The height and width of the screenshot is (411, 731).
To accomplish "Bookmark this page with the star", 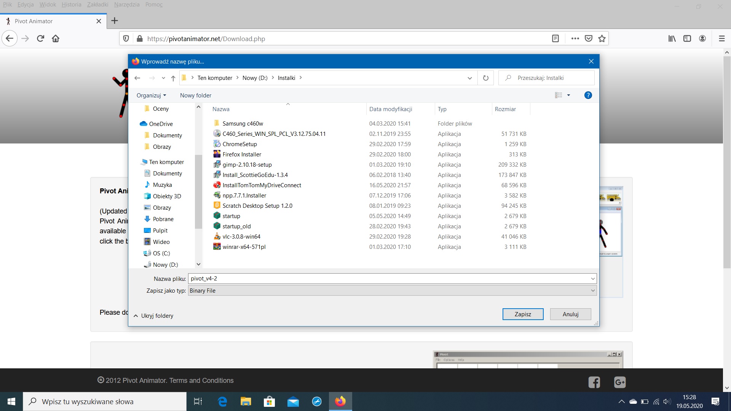I will click(602, 38).
